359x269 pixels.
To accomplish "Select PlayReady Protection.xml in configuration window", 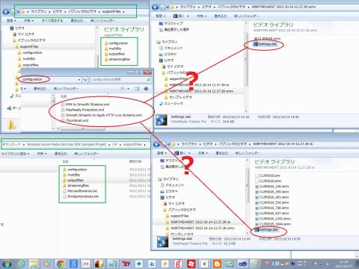I will (83, 110).
